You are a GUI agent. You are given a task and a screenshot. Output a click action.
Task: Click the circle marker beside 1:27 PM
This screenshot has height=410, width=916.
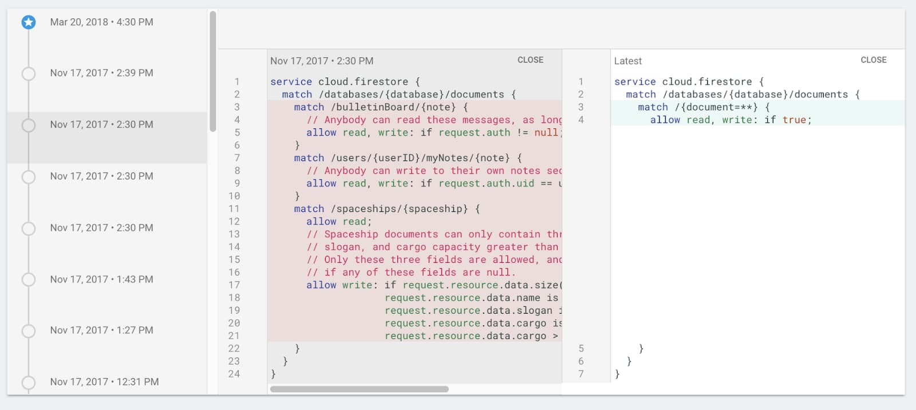click(x=29, y=330)
